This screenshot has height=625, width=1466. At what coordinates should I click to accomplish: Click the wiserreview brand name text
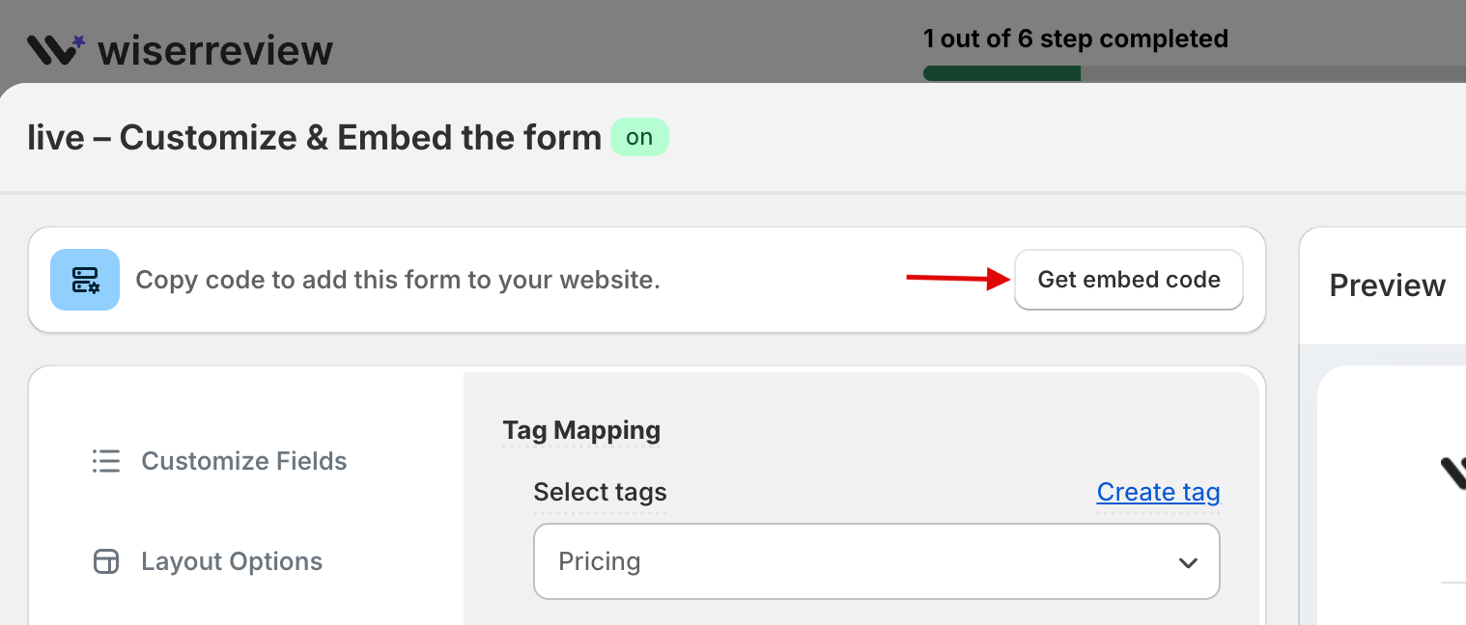[215, 50]
